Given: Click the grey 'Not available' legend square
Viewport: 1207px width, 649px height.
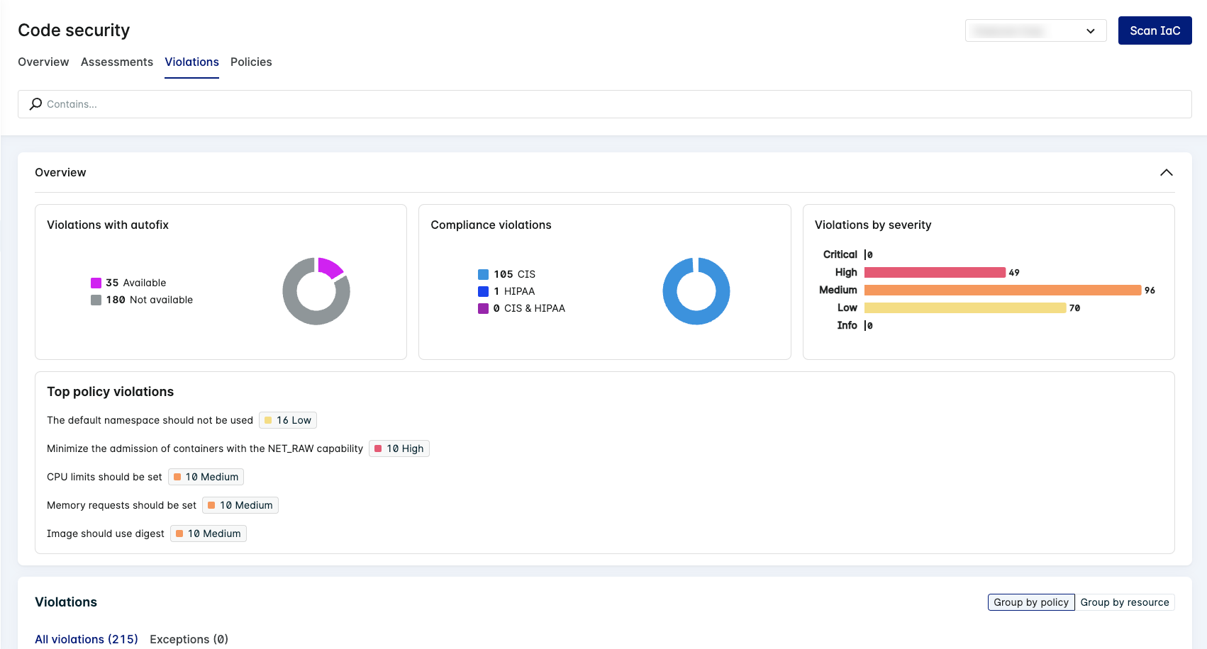Looking at the screenshot, I should pos(96,300).
